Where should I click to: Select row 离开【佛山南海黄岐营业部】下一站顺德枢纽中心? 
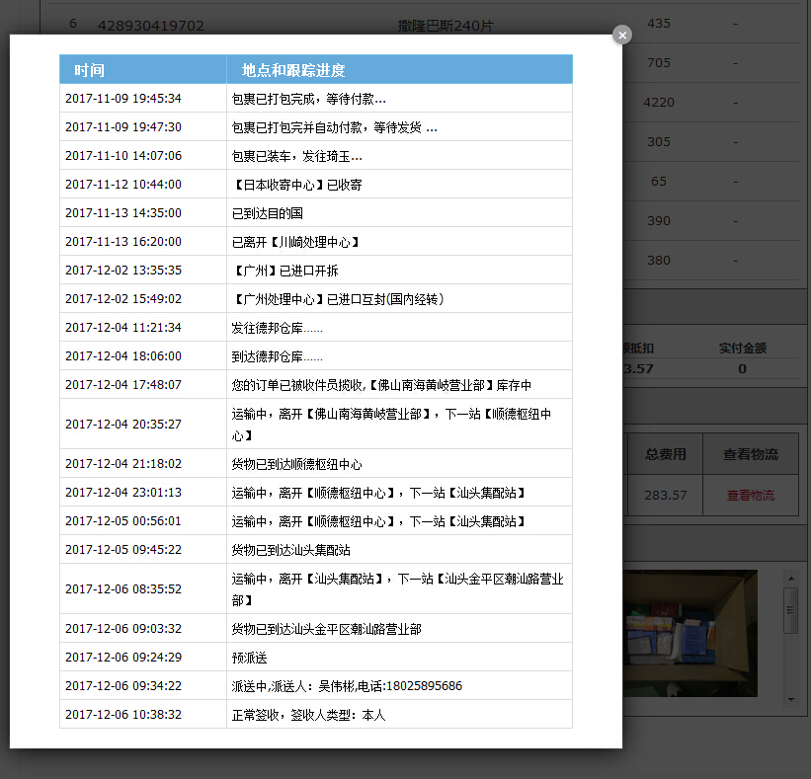(399, 424)
